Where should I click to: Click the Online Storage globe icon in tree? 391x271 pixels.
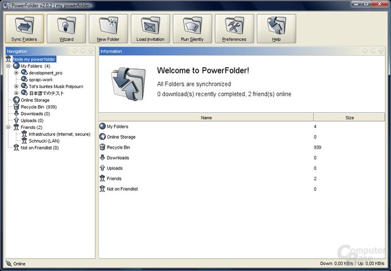[16, 100]
